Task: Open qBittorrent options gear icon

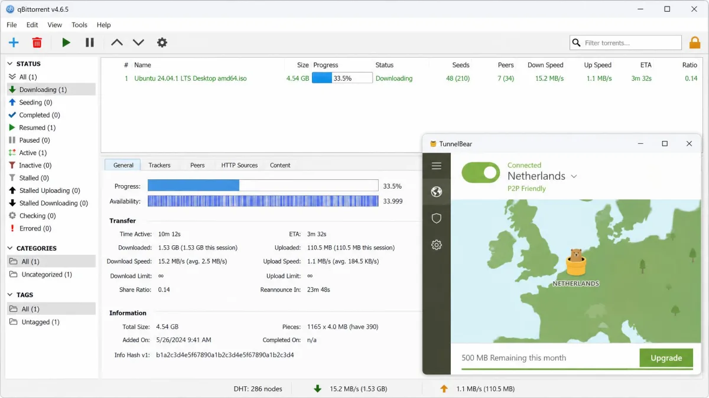Action: 162,42
